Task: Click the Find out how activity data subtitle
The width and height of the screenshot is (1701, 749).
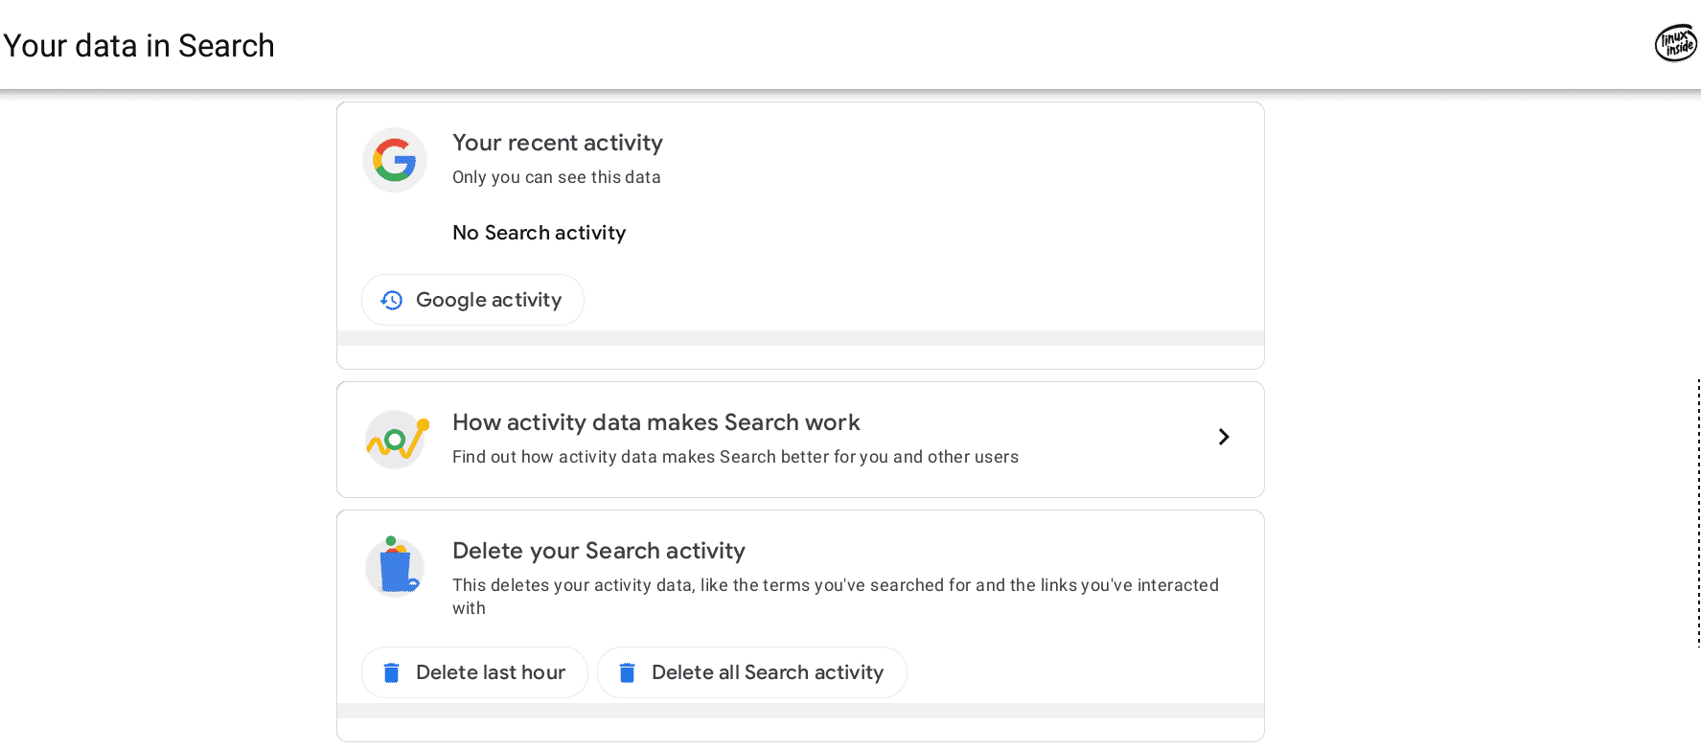Action: pos(735,457)
